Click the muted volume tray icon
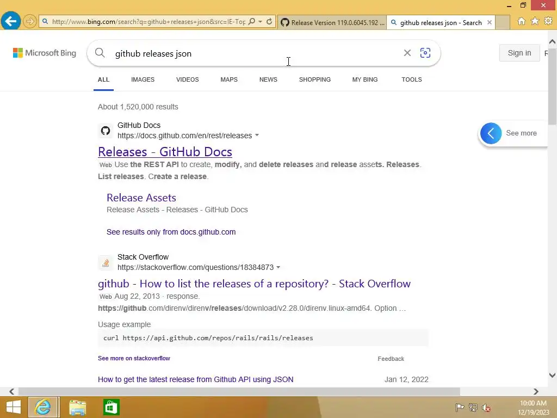Image resolution: width=557 pixels, height=418 pixels. pyautogui.click(x=486, y=407)
